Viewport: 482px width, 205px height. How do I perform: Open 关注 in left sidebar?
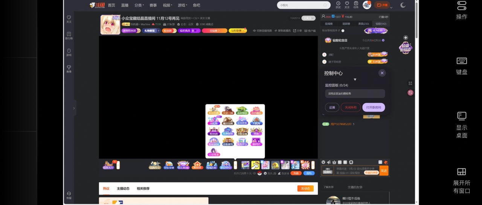coord(69,19)
